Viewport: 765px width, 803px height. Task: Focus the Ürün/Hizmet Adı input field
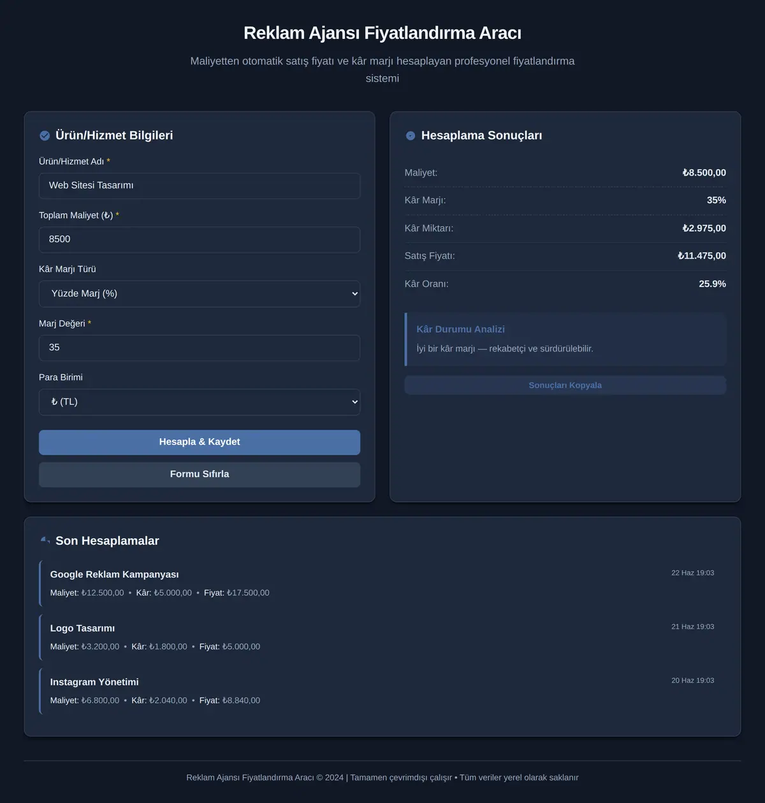200,186
